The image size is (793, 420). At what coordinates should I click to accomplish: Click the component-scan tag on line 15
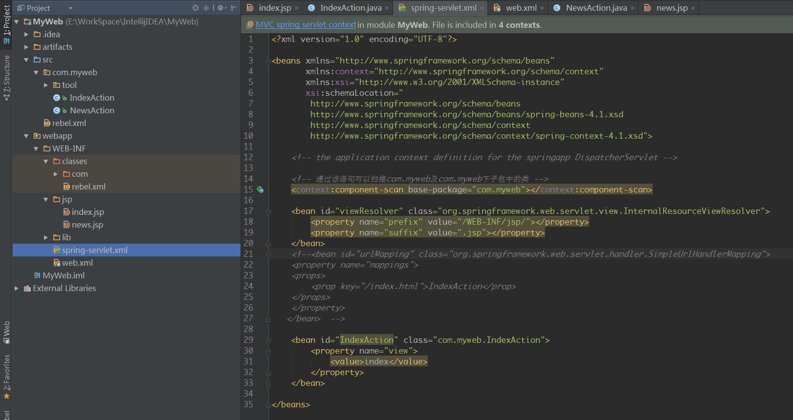pyautogui.click(x=472, y=189)
